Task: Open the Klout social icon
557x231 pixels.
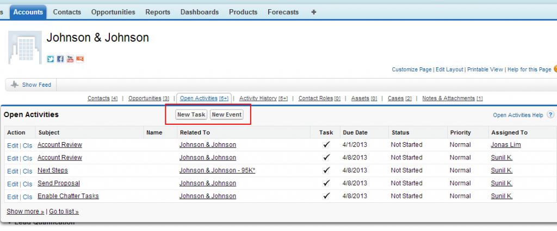Action: (80, 59)
